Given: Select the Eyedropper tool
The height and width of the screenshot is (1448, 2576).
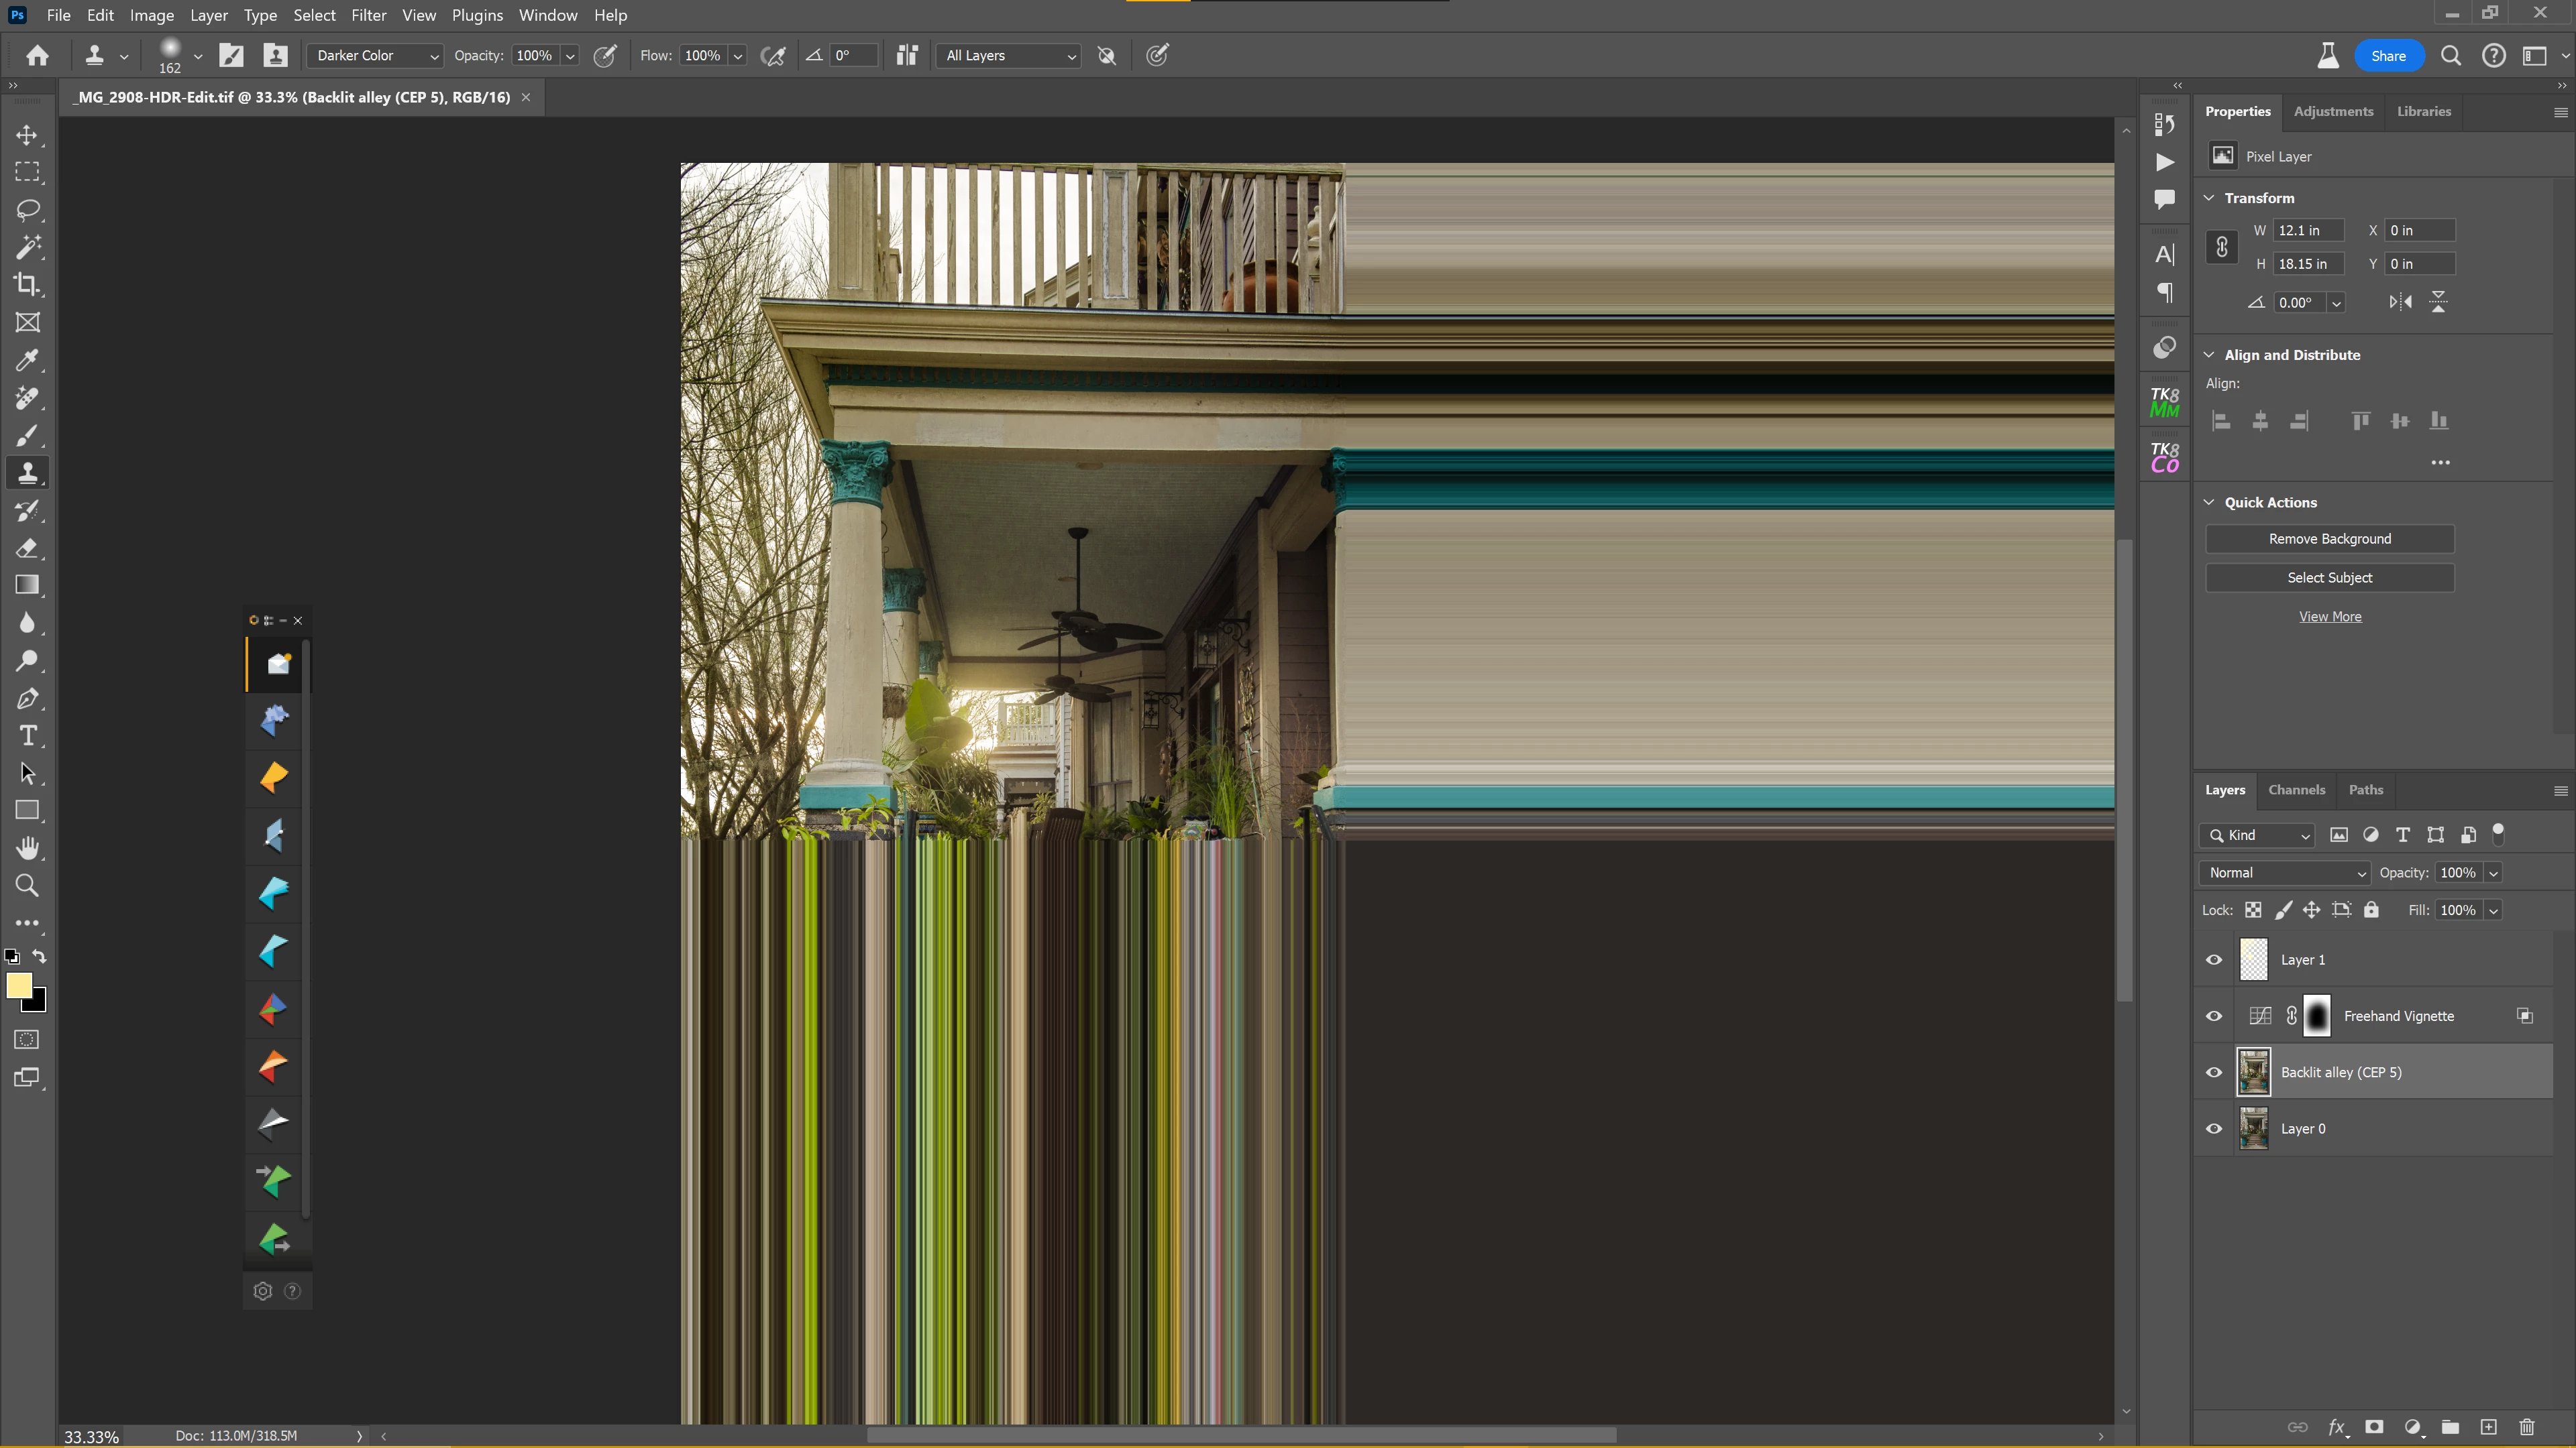Looking at the screenshot, I should [x=27, y=360].
